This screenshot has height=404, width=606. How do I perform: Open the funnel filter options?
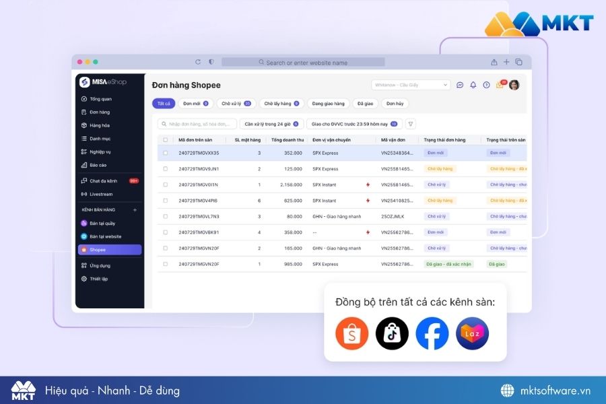pyautogui.click(x=409, y=124)
